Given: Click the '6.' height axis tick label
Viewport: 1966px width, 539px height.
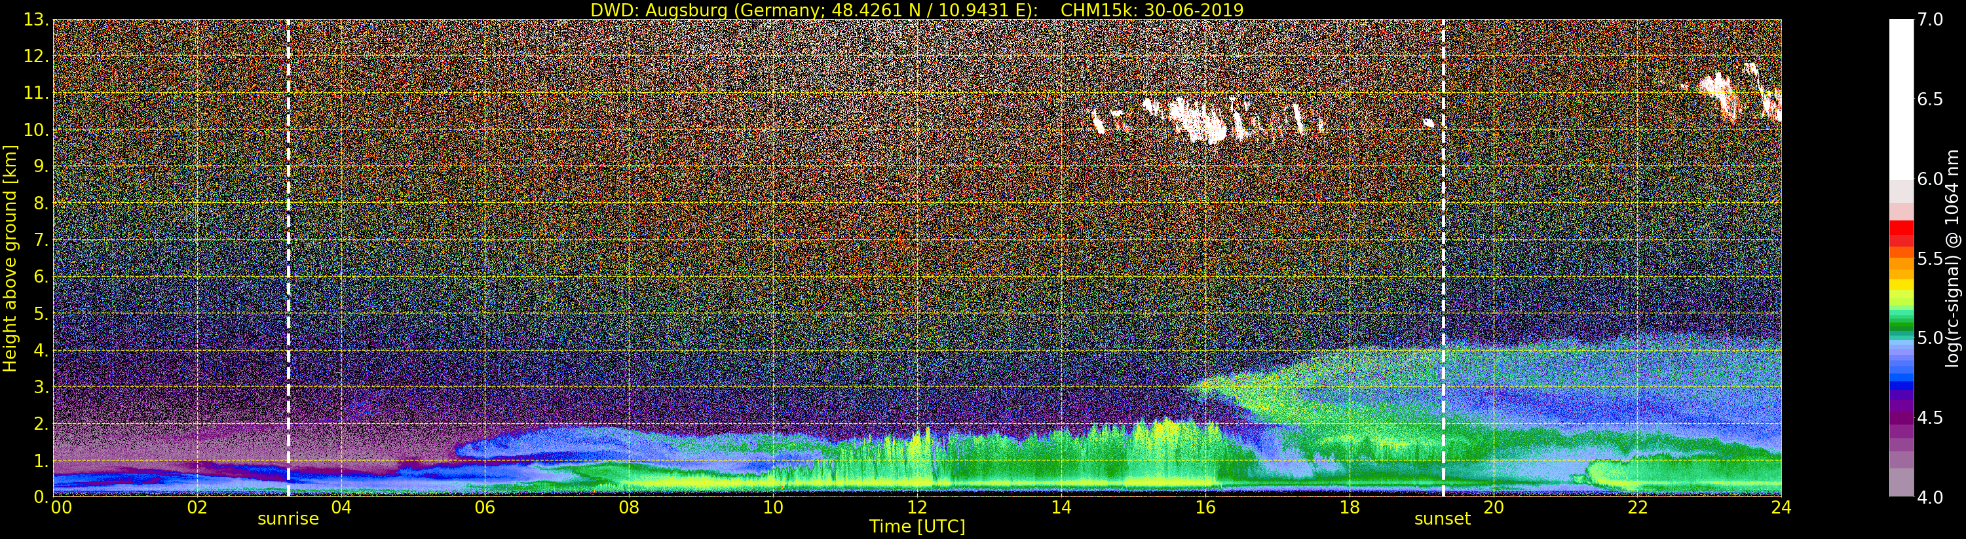Looking at the screenshot, I should coord(41,277).
